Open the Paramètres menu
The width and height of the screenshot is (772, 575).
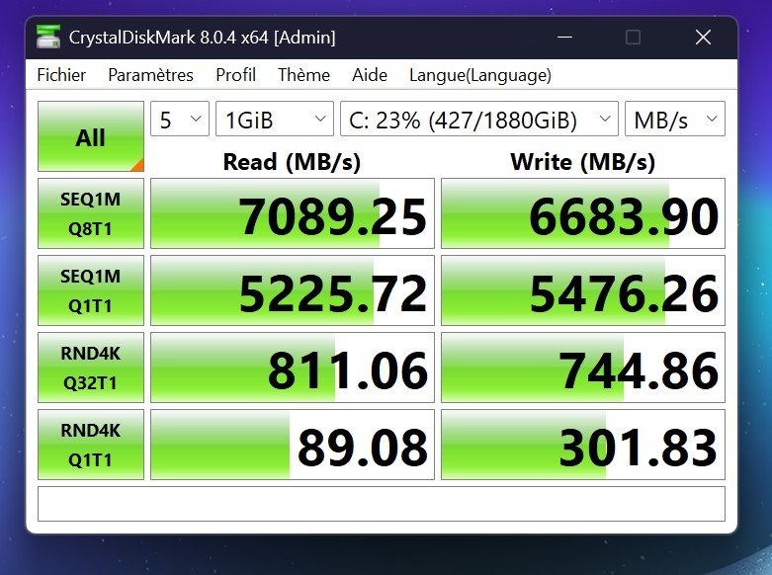(150, 75)
